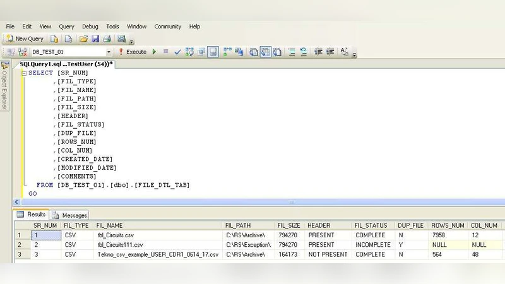The width and height of the screenshot is (505, 284).
Task: Click the Print icon in the toolbar
Action: (107, 39)
